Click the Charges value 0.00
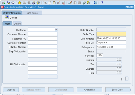135x95 pixels. (x=109, y=68)
